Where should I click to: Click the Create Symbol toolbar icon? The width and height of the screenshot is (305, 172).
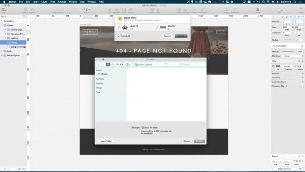(58, 9)
